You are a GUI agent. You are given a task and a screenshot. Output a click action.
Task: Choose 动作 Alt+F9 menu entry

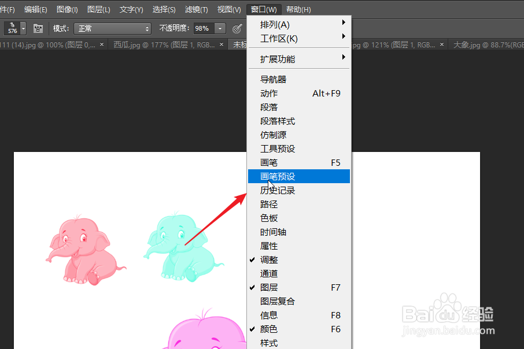point(299,94)
